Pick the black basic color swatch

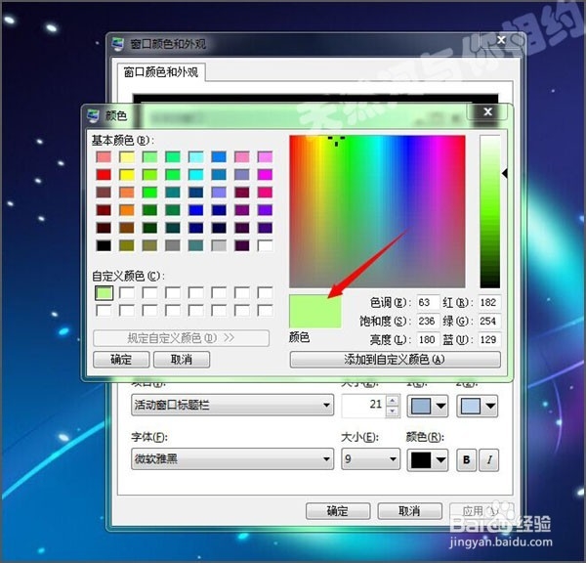104,245
